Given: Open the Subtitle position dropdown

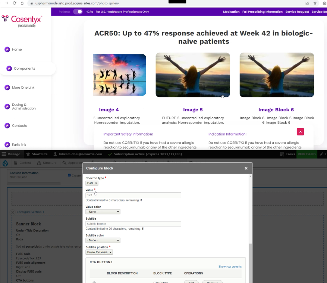Looking at the screenshot, I should tap(99, 252).
